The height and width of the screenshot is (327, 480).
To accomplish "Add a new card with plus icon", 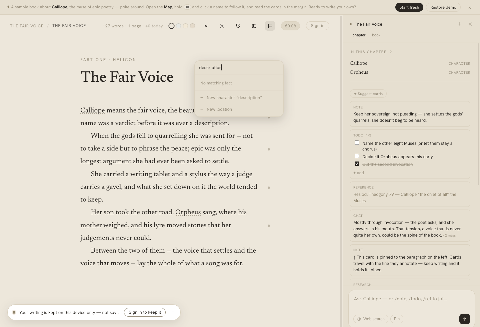I will click(460, 24).
